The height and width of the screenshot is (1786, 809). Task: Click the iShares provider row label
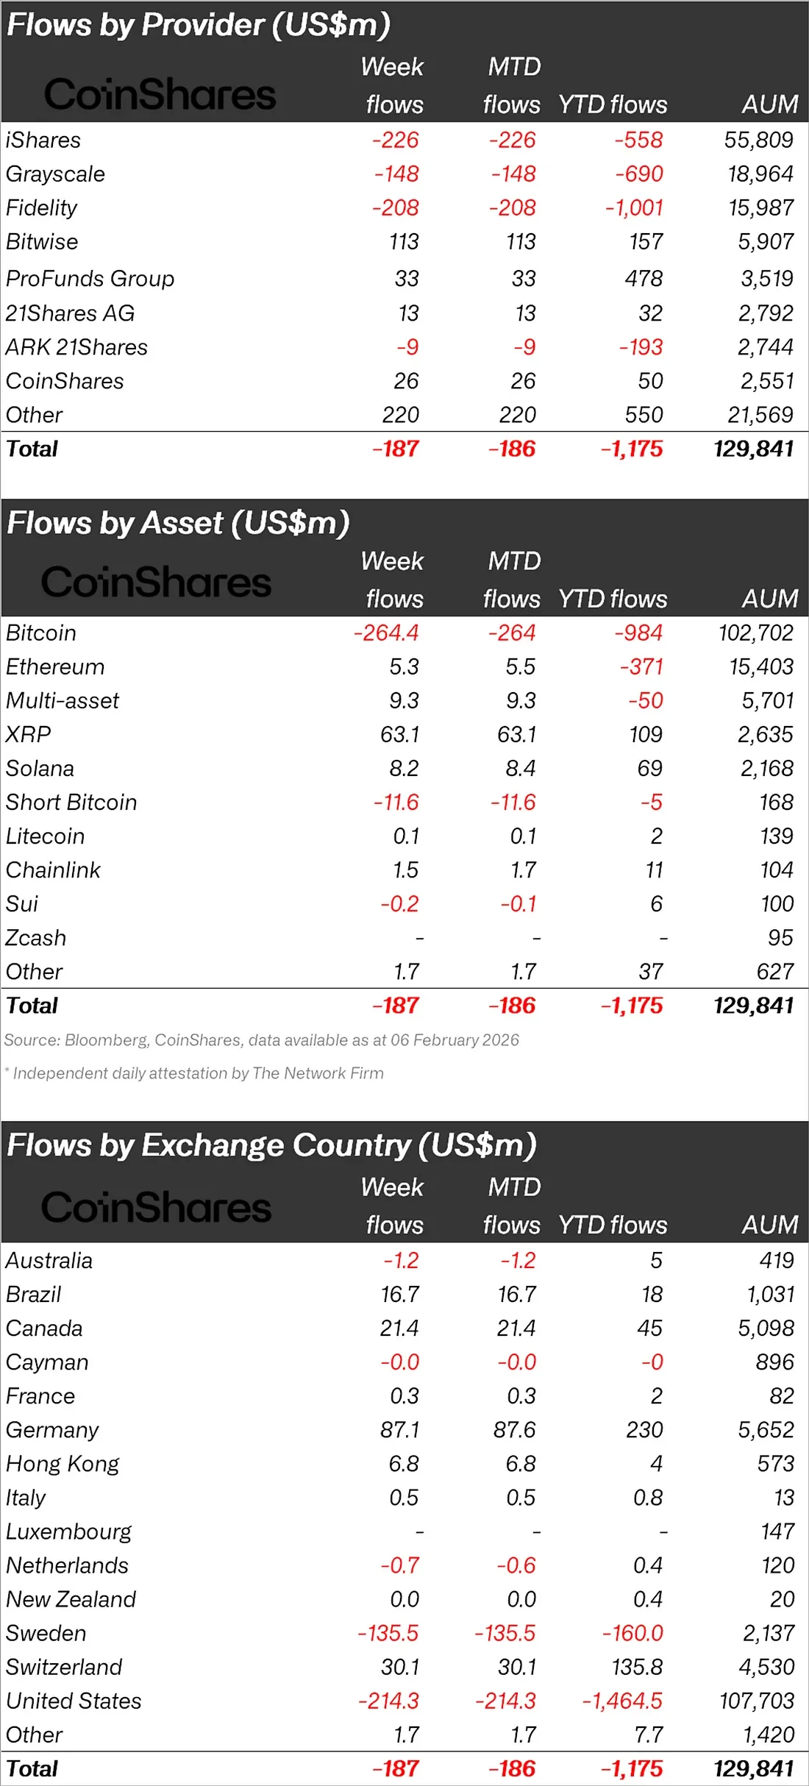click(x=43, y=140)
